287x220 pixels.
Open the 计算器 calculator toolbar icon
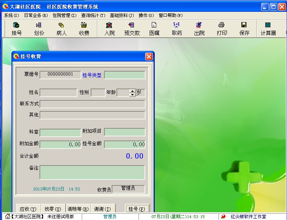[x=268, y=29]
